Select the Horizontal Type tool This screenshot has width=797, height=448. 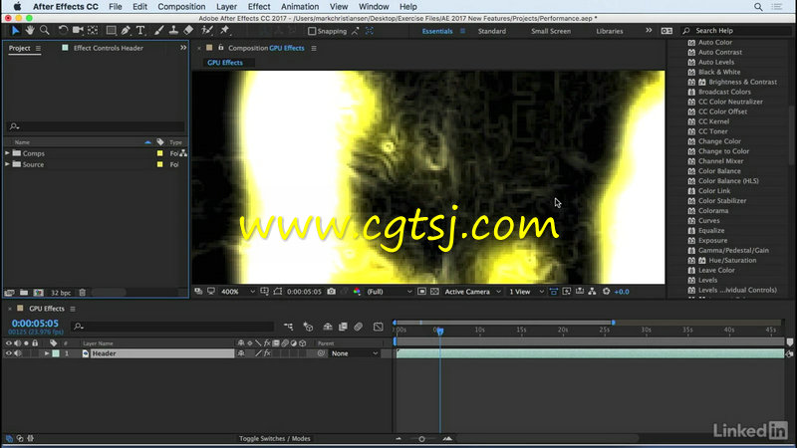(140, 31)
